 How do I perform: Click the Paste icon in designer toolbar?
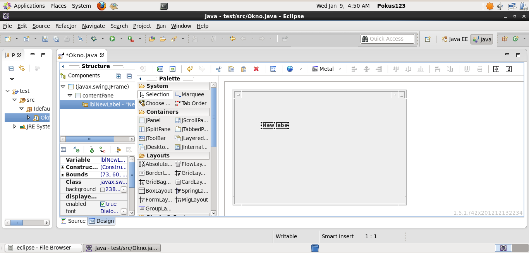click(x=244, y=69)
